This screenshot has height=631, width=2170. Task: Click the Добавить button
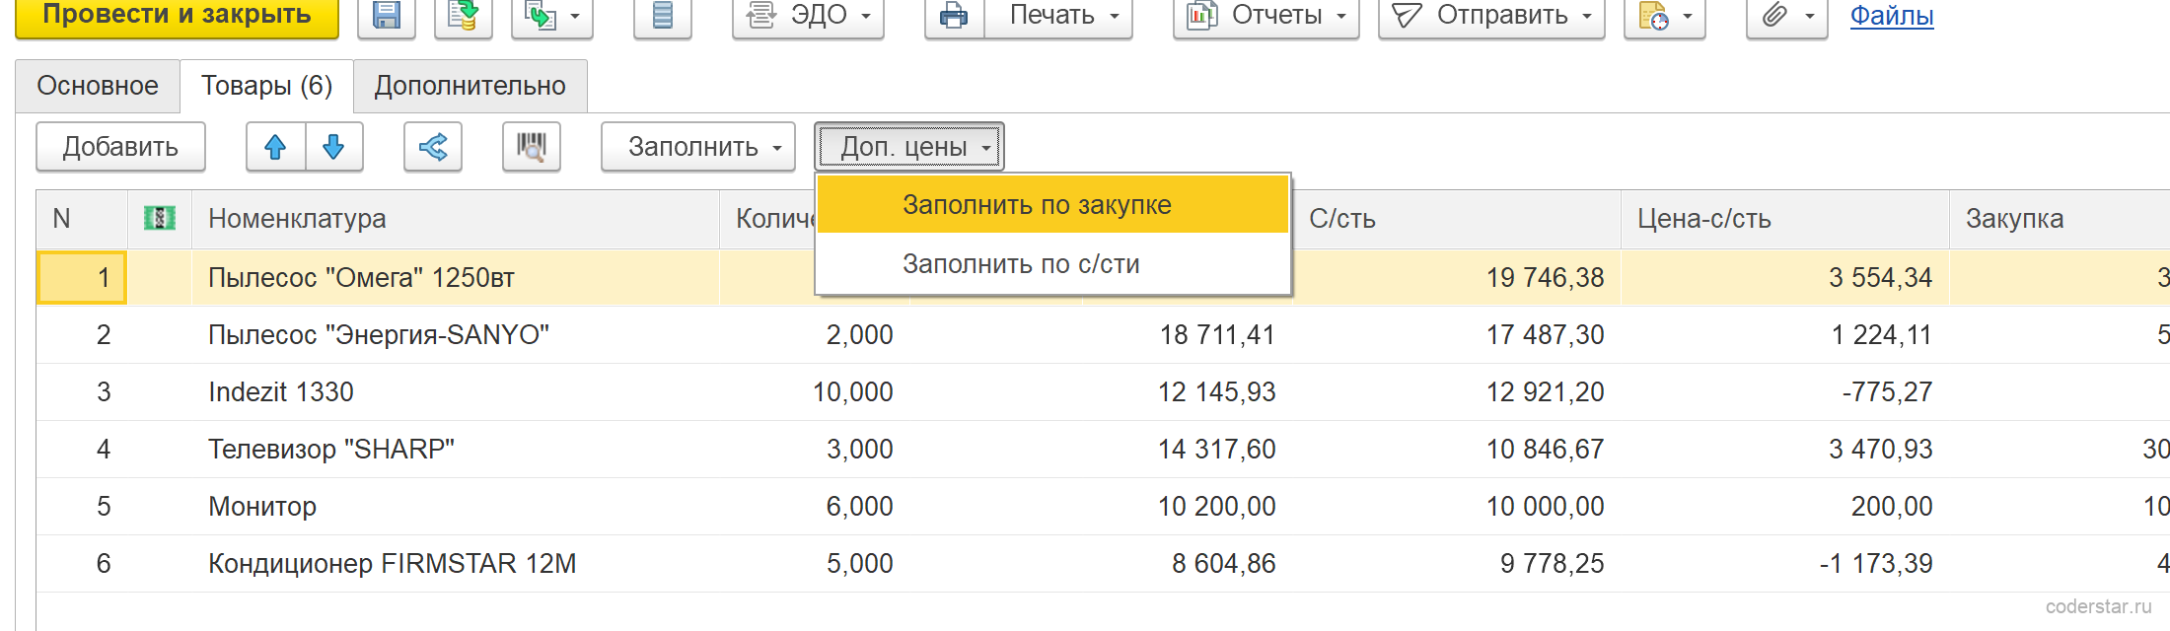(x=120, y=147)
